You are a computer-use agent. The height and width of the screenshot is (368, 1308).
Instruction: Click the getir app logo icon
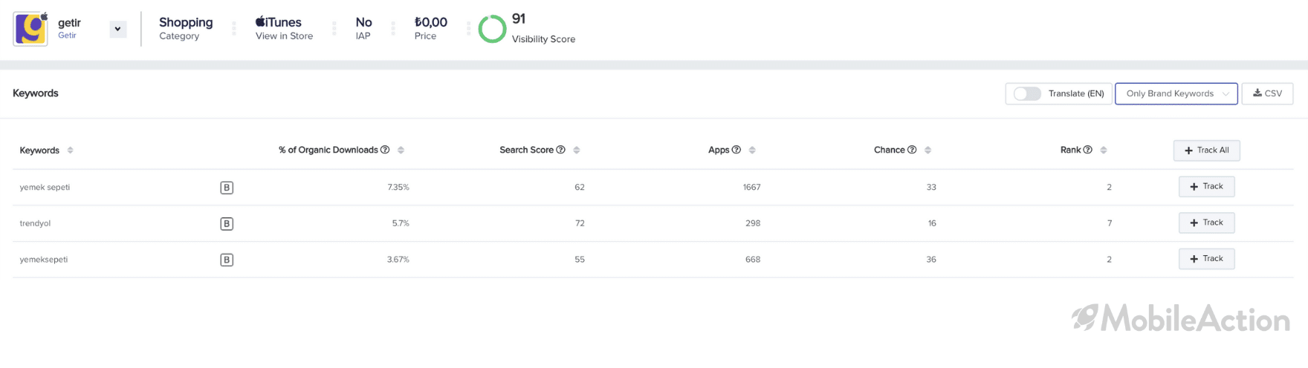(x=30, y=29)
